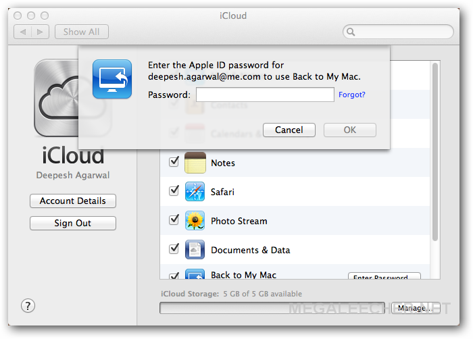Click the red close window button

point(18,16)
